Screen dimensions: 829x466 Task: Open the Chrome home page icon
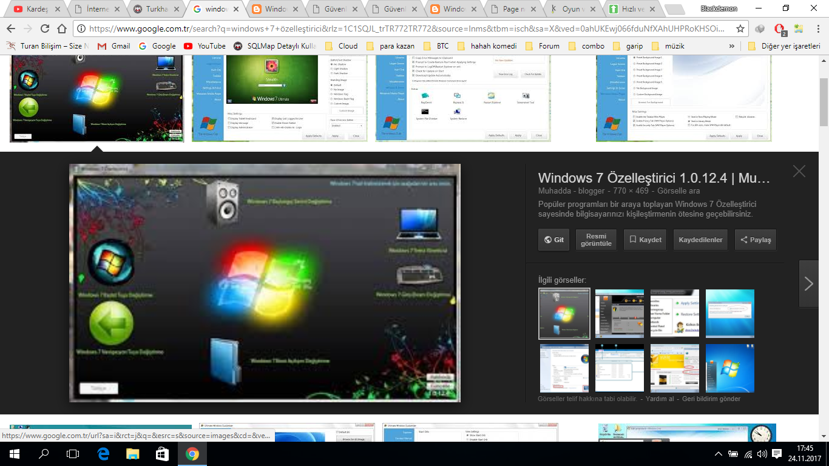click(61, 29)
